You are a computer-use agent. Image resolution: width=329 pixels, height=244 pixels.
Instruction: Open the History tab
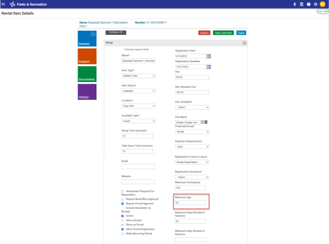point(87,92)
